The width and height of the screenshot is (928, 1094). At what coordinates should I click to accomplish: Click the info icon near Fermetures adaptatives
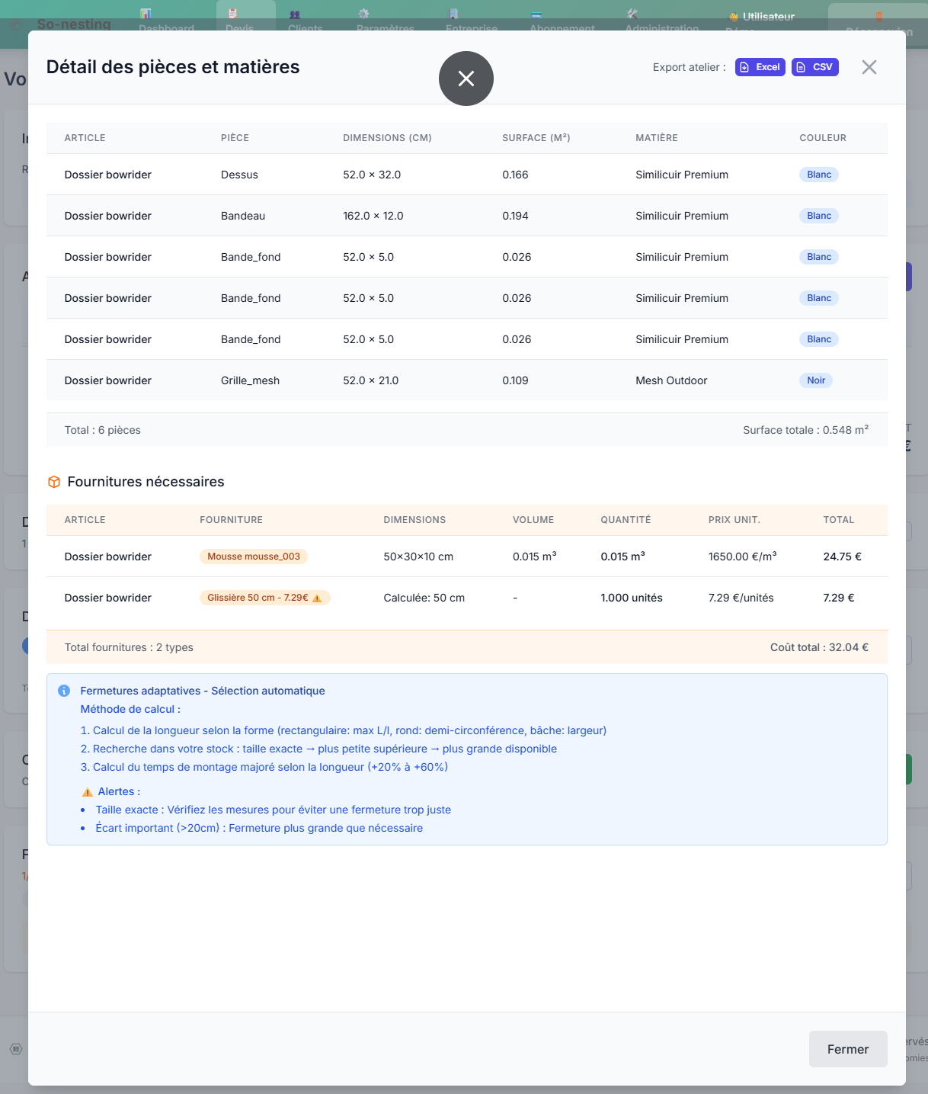tap(64, 691)
